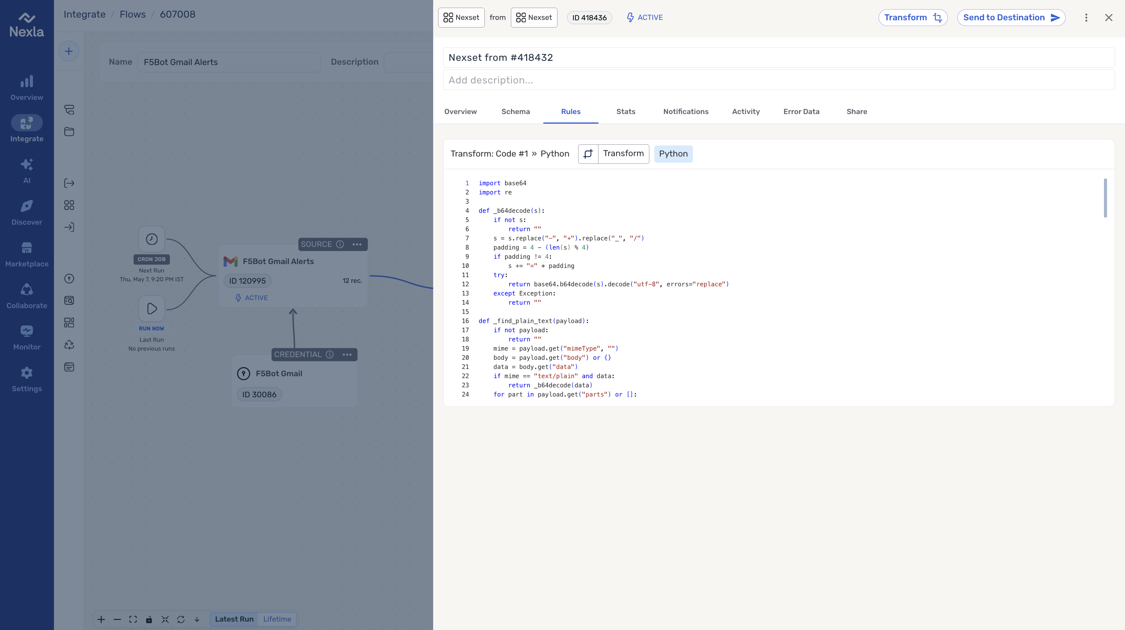
Task: Open the flows list icon in secondary sidebar
Action: coord(69,109)
